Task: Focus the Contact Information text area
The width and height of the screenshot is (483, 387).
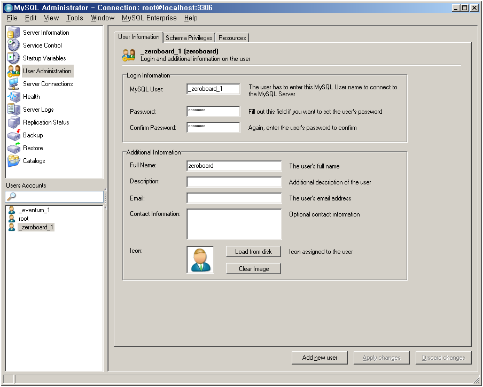Action: (x=234, y=224)
